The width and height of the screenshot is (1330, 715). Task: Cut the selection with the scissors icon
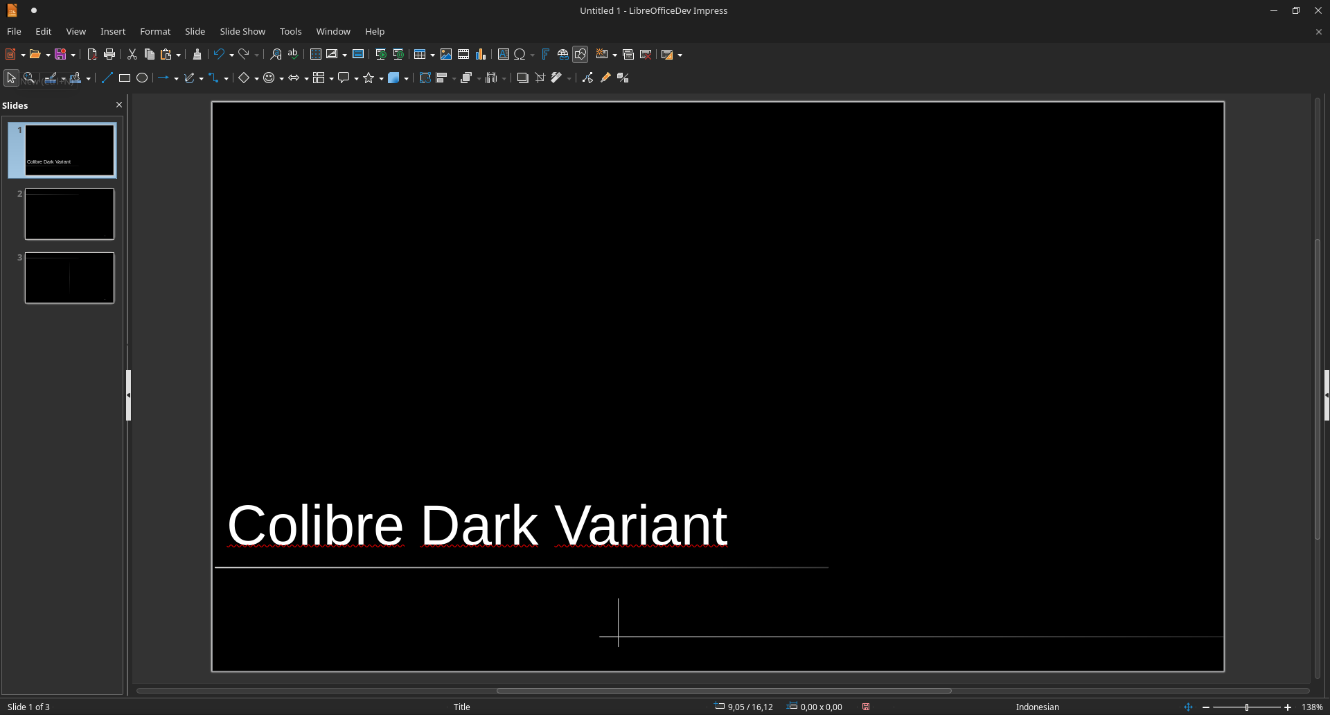pos(132,55)
